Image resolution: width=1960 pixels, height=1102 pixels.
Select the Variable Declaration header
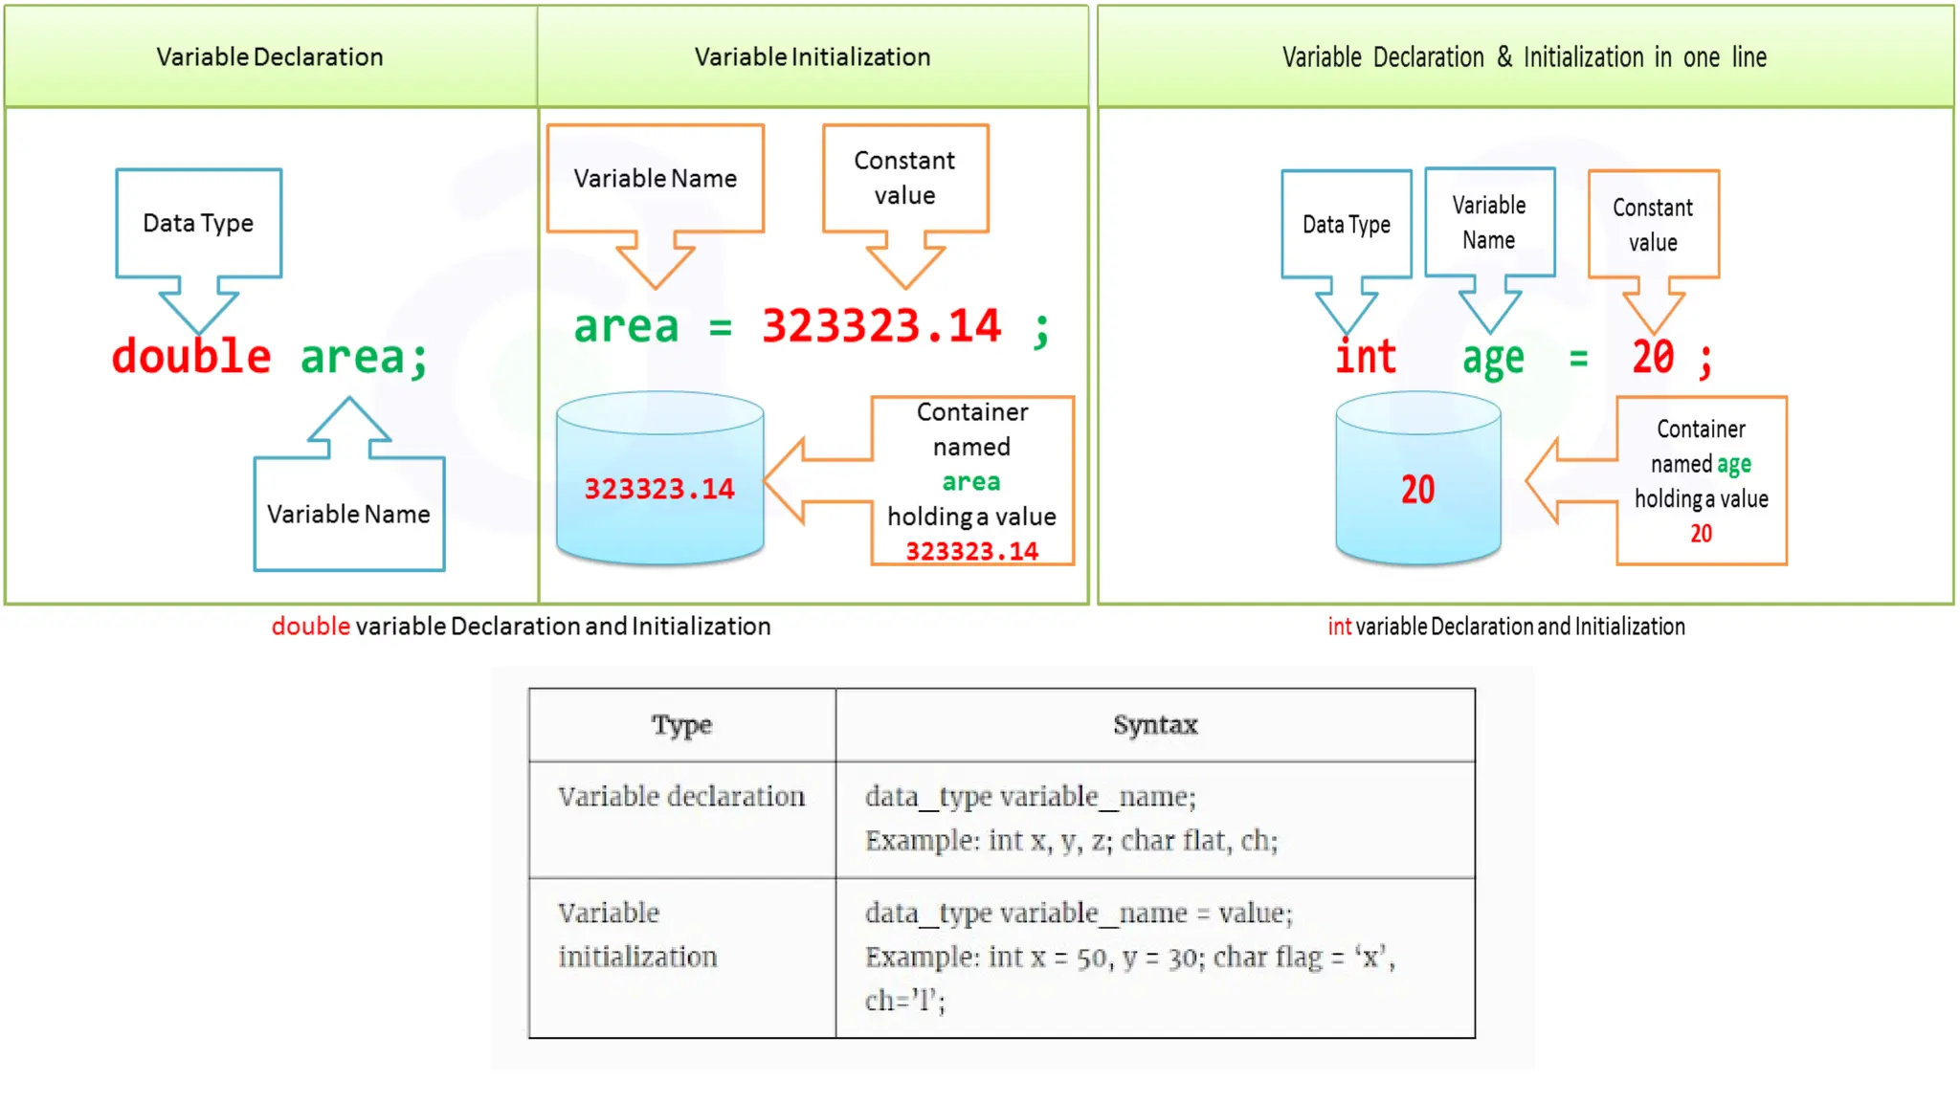(270, 57)
